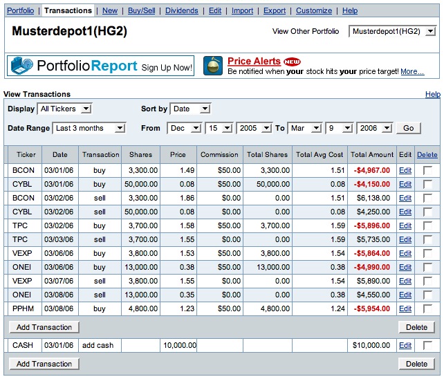Edit the BCON buy transaction
The width and height of the screenshot is (444, 379).
(405, 170)
